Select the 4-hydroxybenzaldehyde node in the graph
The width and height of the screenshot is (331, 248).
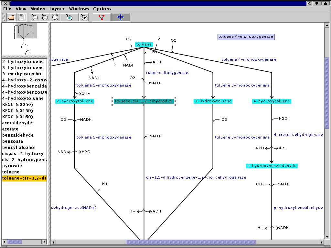pos(272,166)
